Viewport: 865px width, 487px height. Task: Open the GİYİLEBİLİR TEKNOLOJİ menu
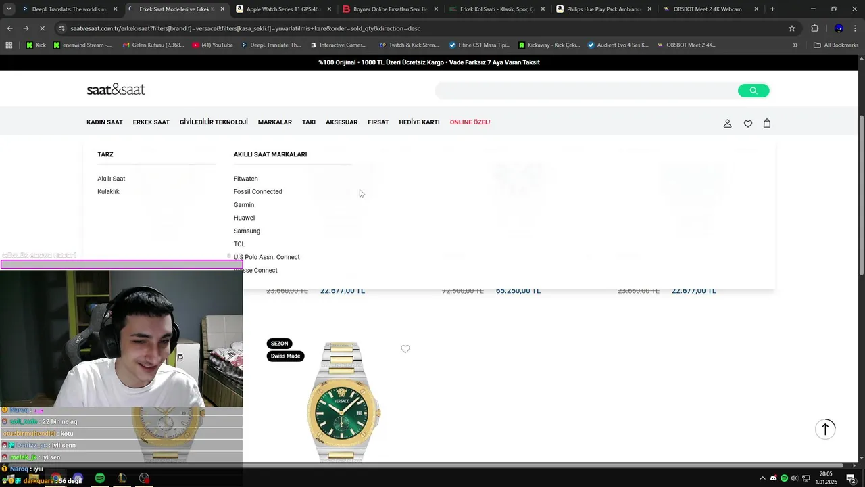214,122
